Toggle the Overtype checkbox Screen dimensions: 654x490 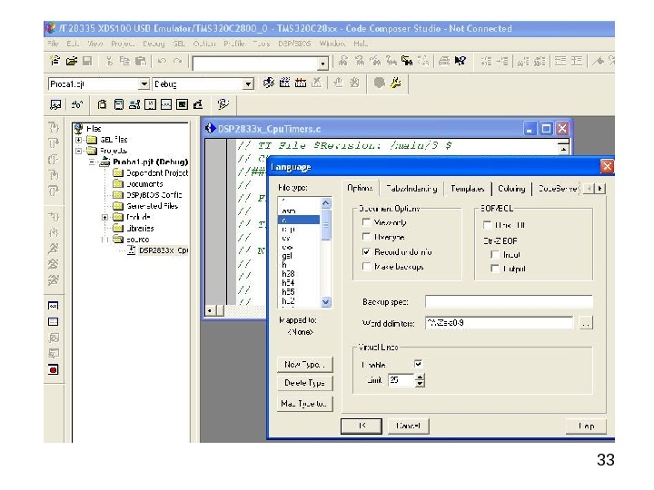point(366,237)
